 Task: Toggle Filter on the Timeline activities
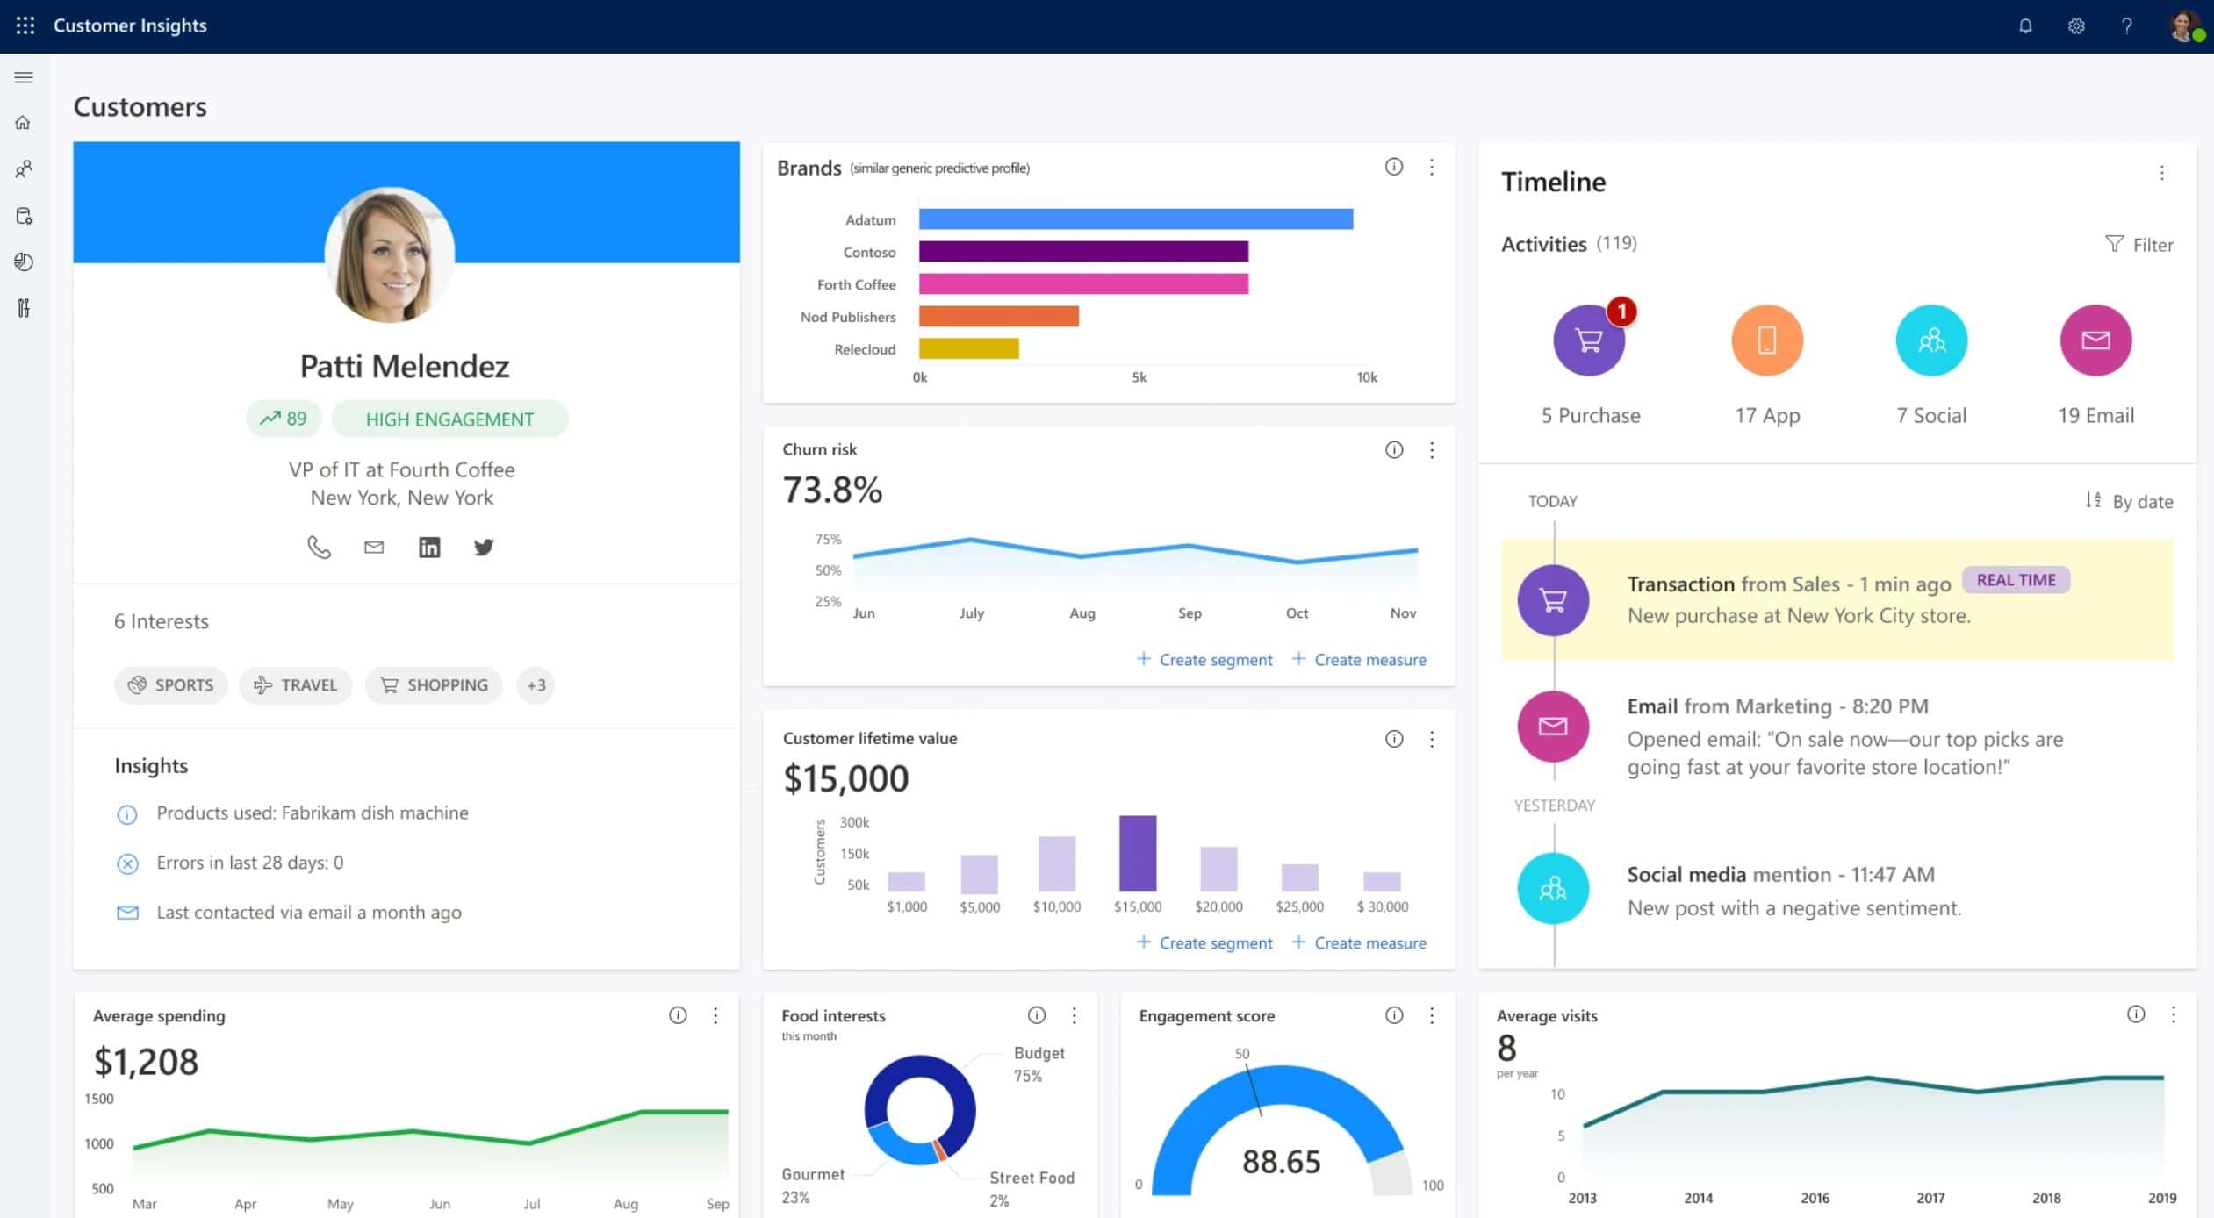tap(2138, 243)
